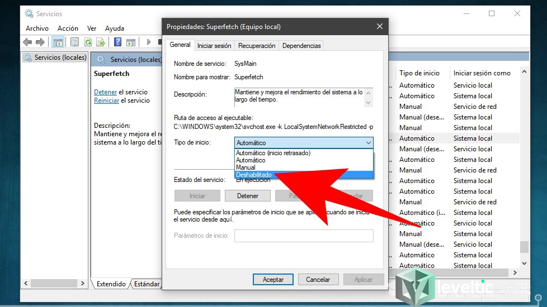Pick Automático (inicio retrasado) option
Image resolution: width=547 pixels, height=307 pixels.
coord(273,153)
